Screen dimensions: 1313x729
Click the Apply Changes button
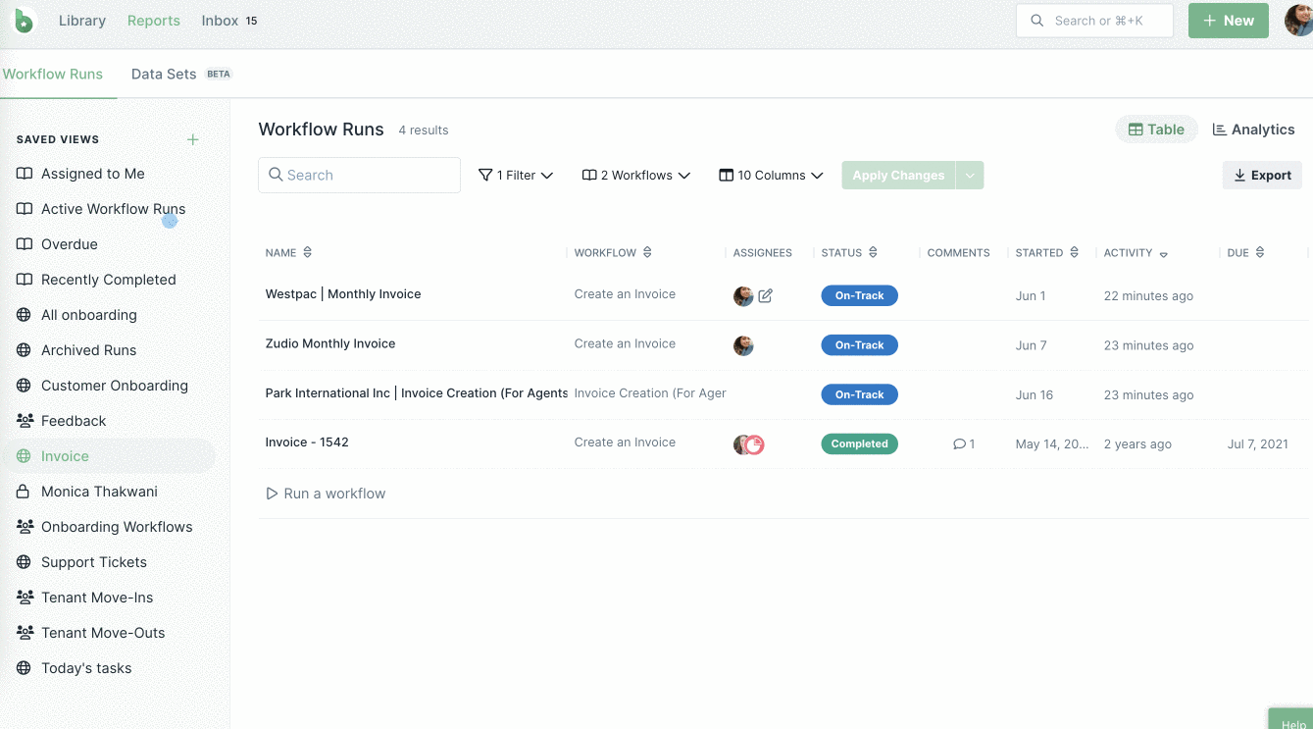pyautogui.click(x=898, y=176)
